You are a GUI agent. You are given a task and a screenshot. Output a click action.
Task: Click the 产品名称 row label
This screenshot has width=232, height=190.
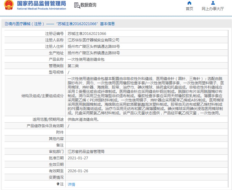56,59
